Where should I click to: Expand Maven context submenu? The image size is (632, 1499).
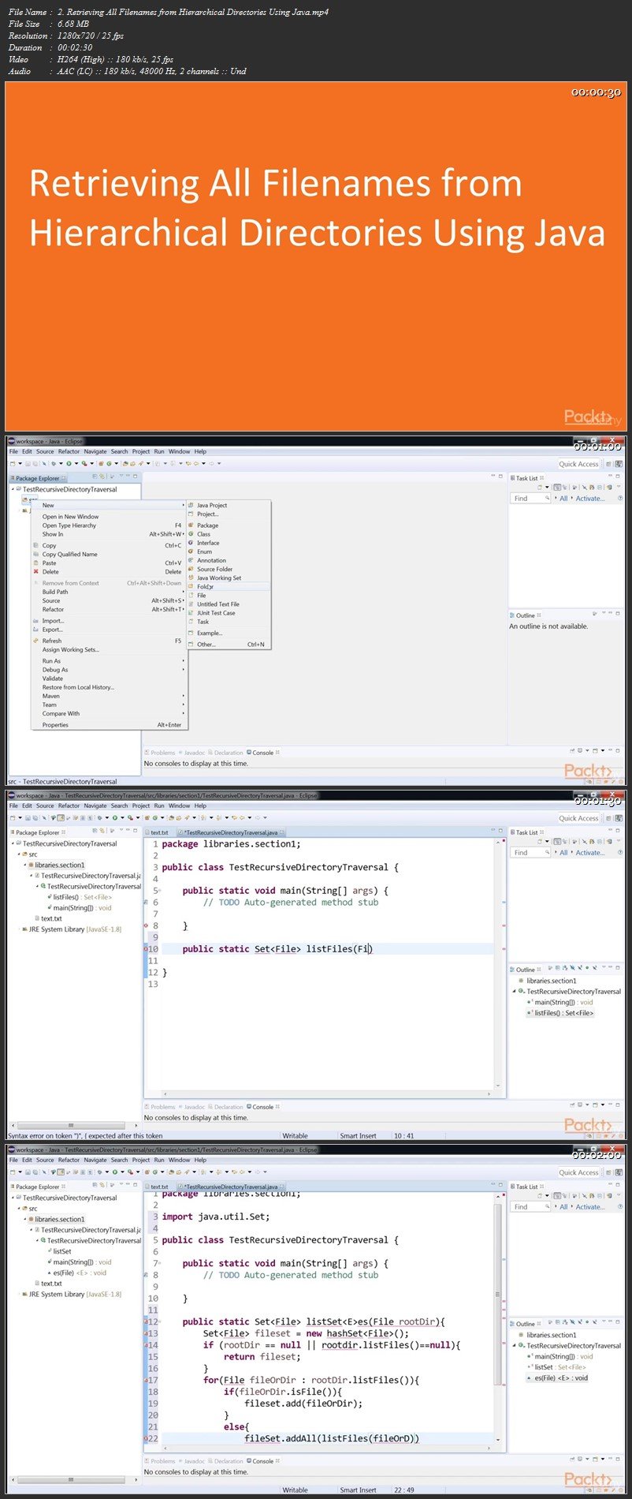109,696
